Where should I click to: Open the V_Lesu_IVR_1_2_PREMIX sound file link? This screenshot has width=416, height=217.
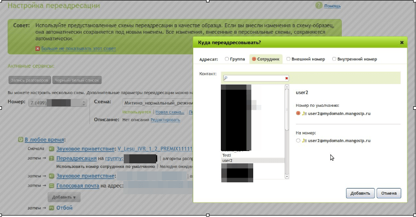pos(155,149)
